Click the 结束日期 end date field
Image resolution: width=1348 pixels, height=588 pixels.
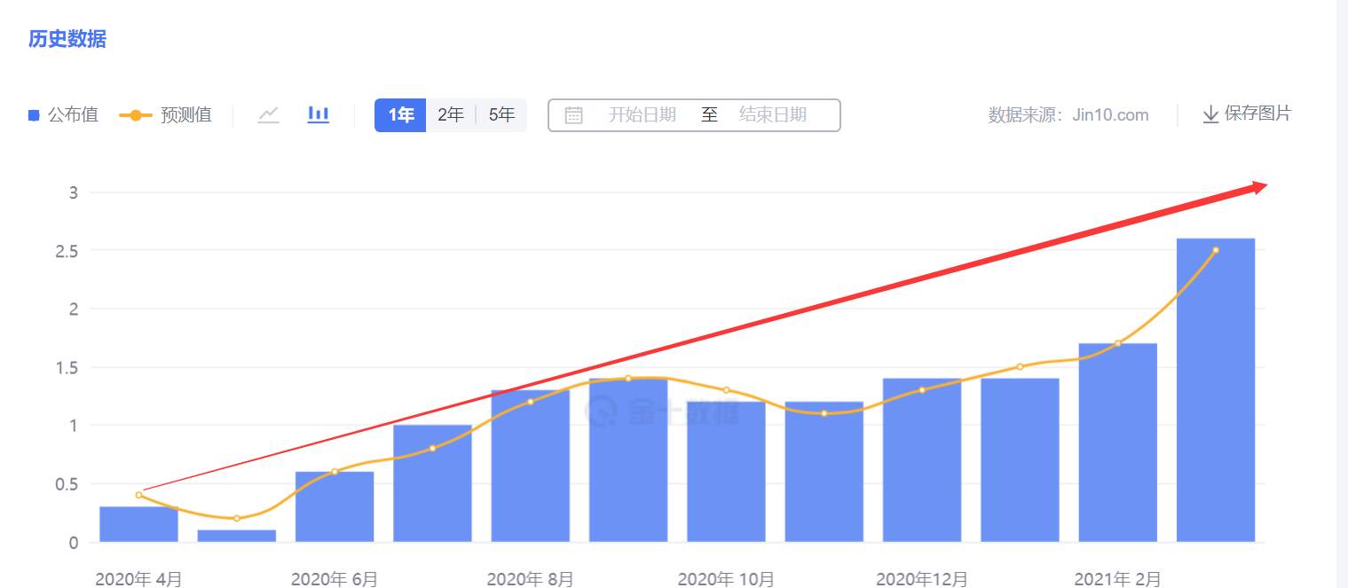[773, 115]
